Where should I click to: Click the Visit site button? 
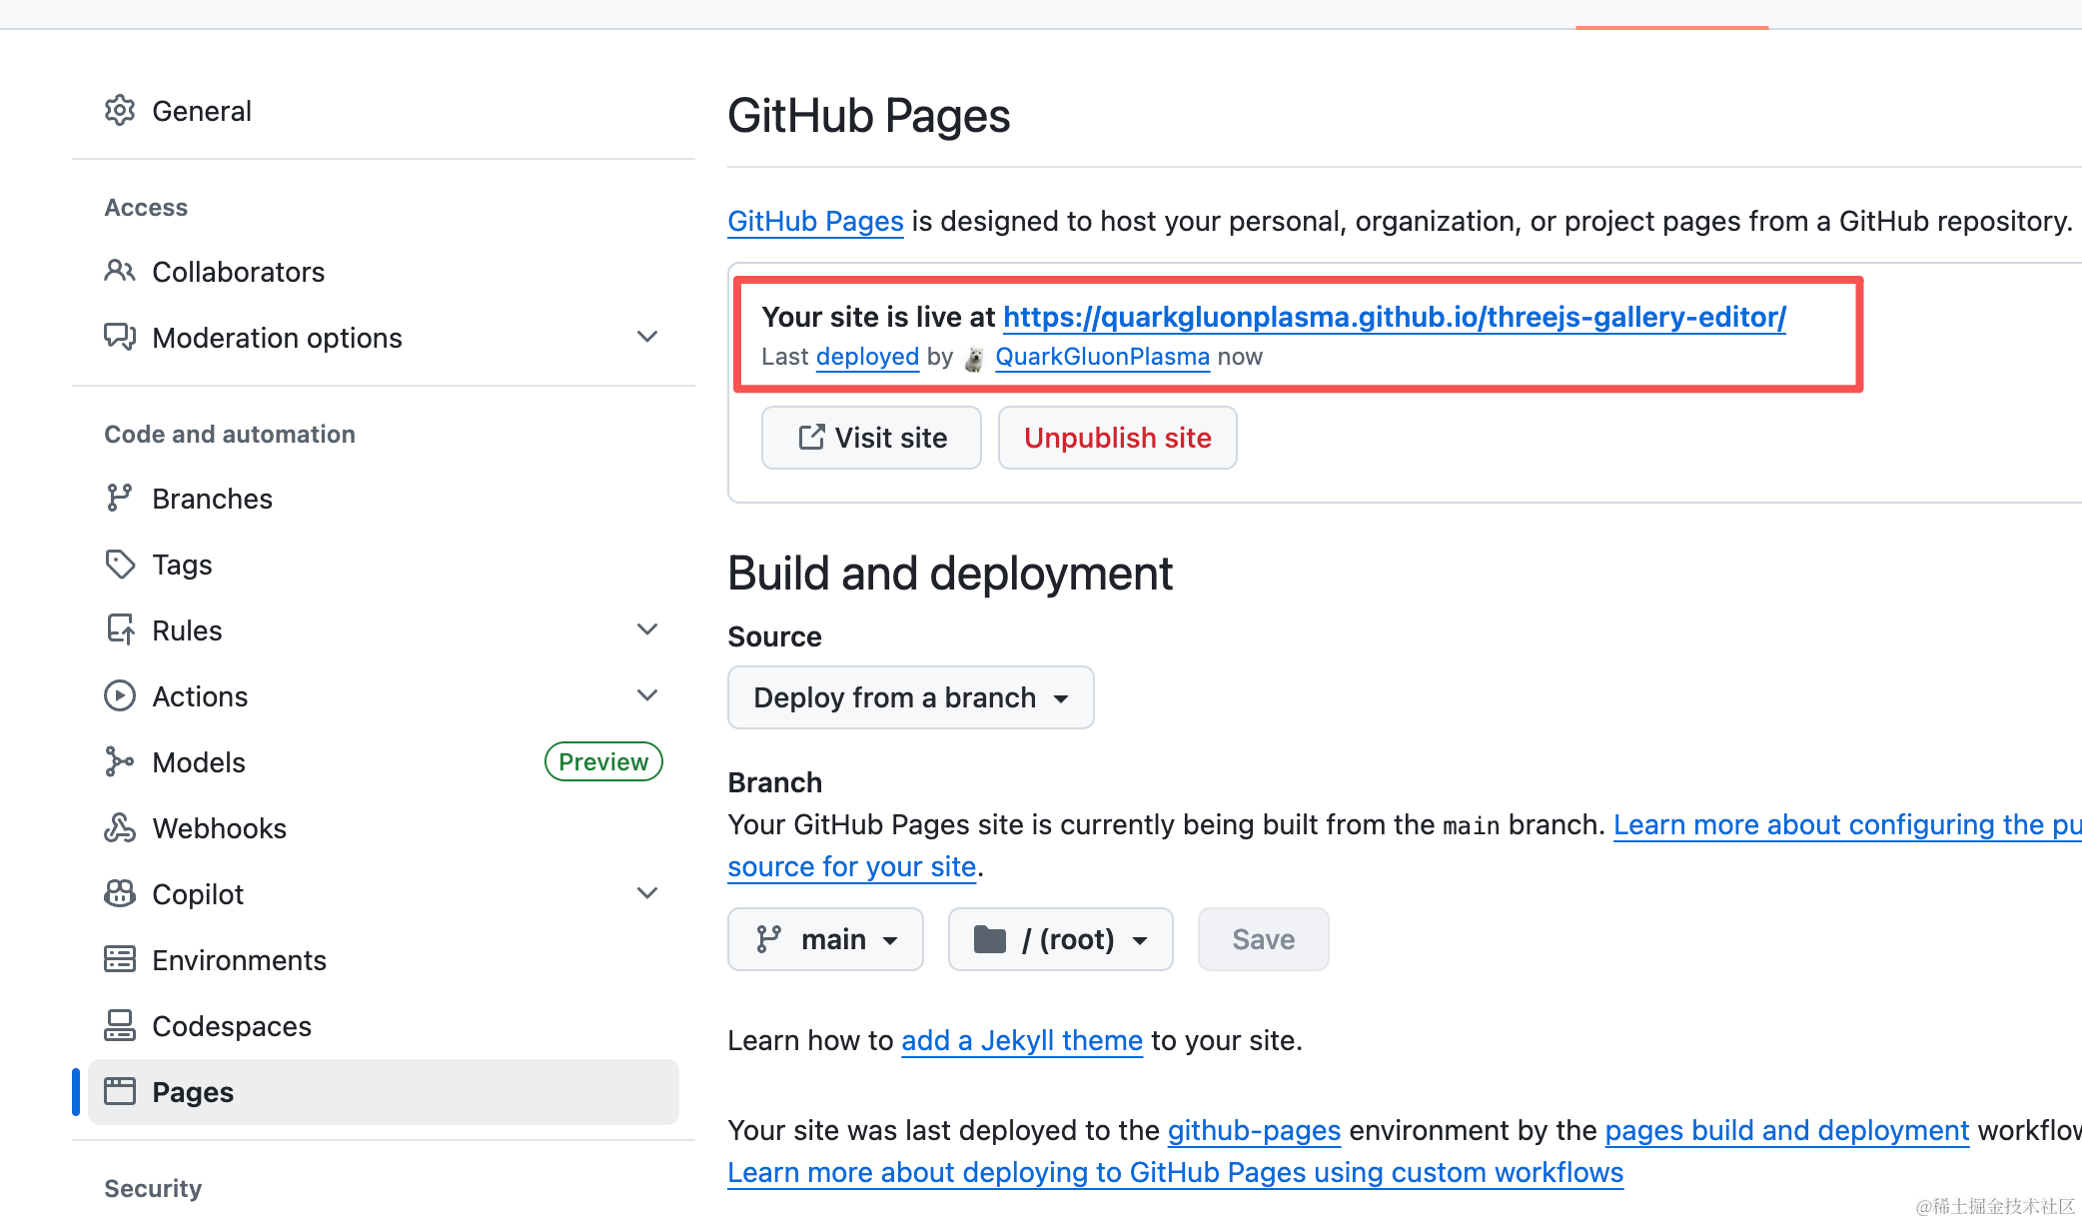coord(871,438)
